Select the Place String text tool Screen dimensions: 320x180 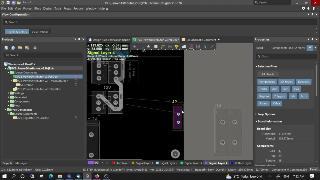(205, 47)
